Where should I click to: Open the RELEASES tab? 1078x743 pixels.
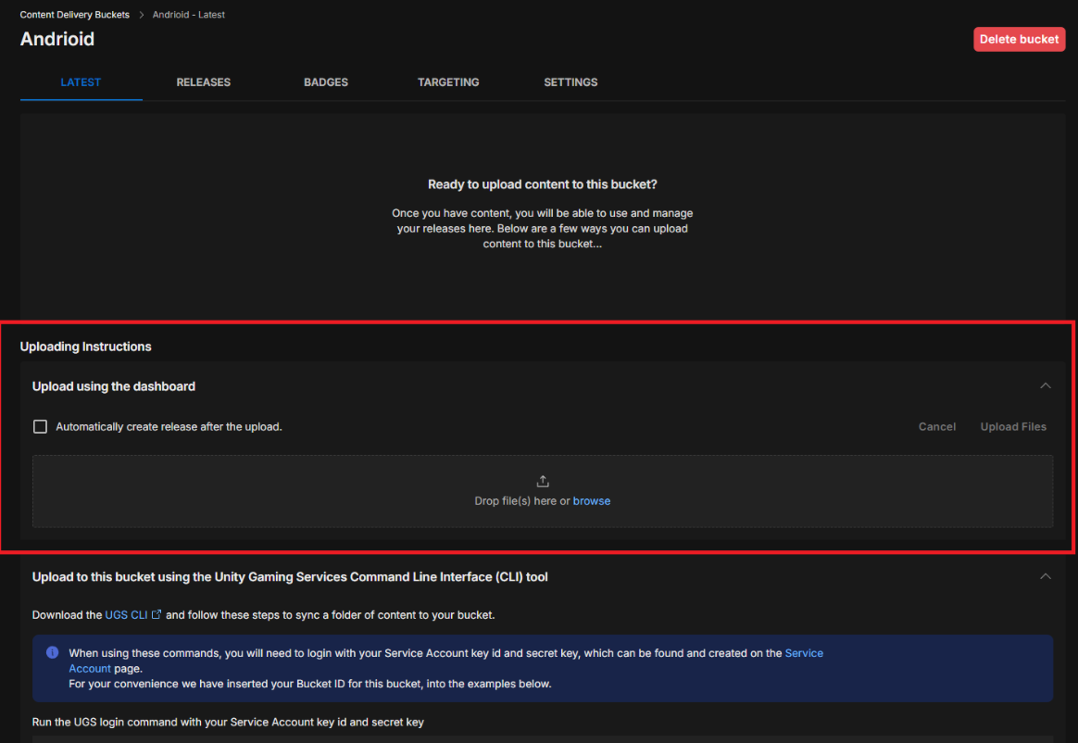pos(204,82)
